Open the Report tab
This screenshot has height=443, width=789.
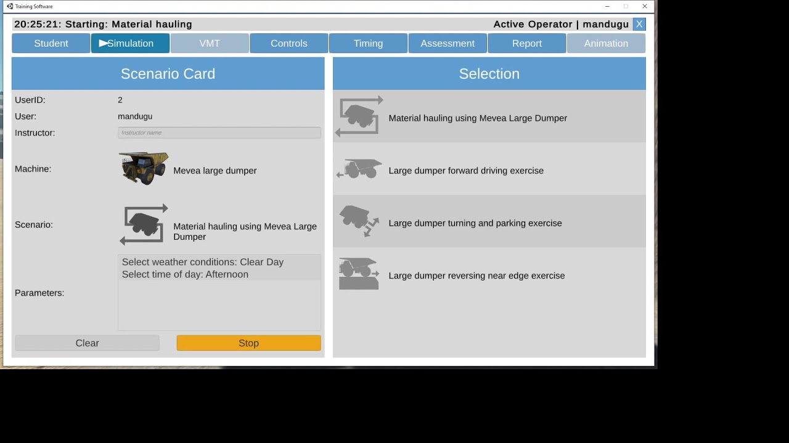point(527,43)
